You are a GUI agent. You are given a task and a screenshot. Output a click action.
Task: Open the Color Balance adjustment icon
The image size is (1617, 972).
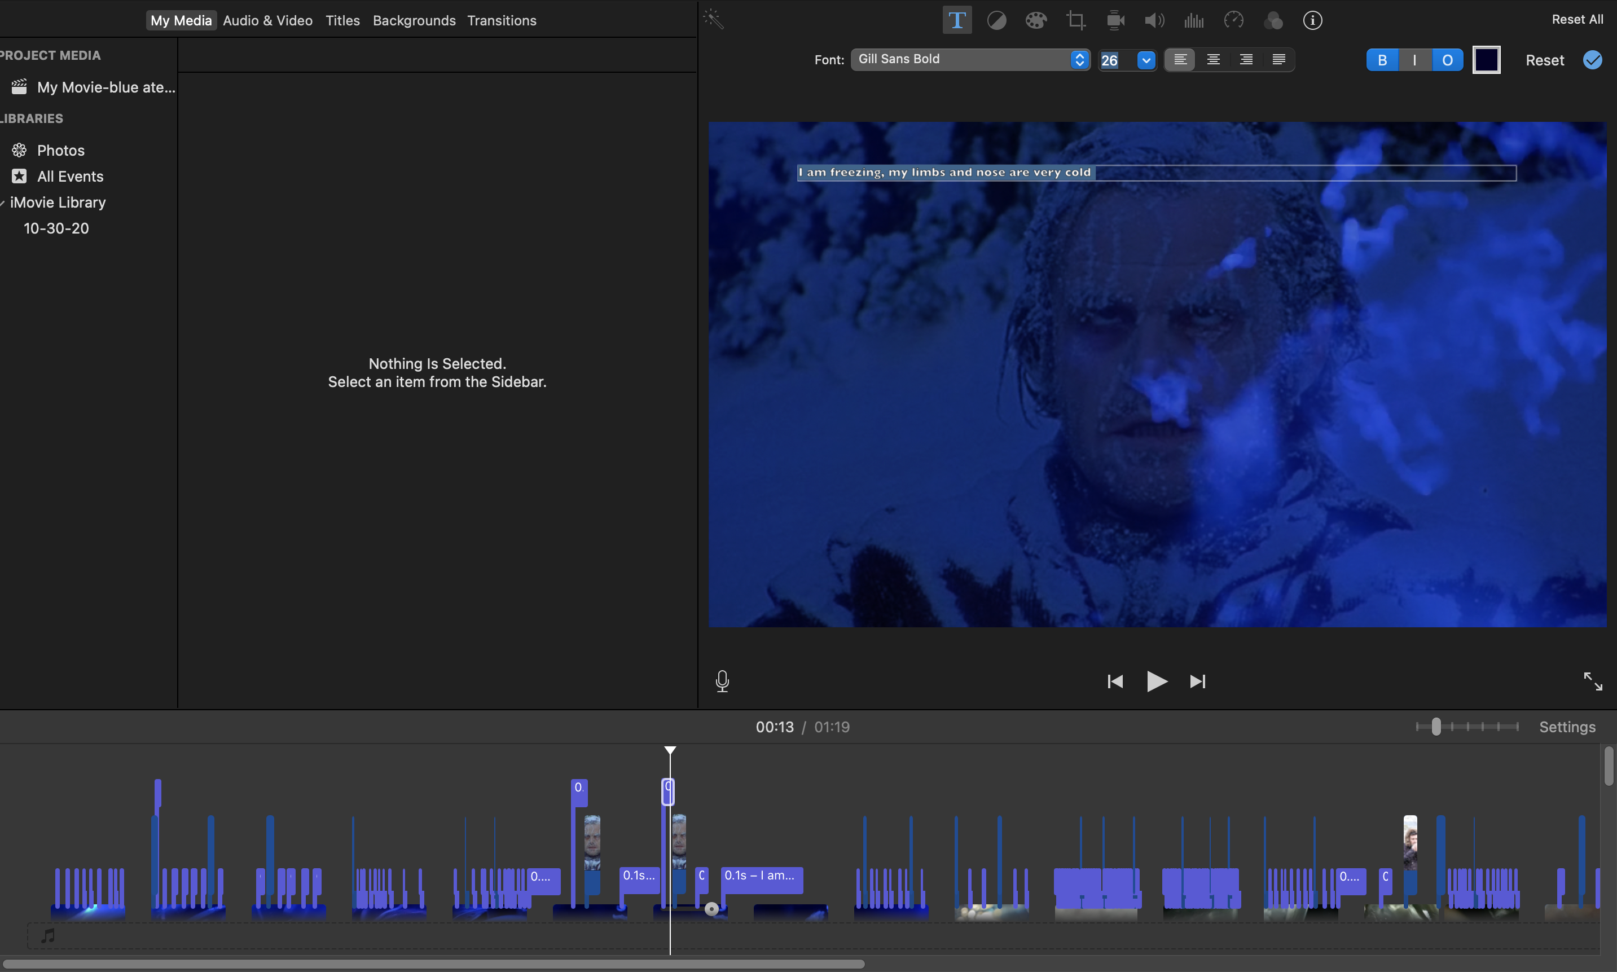click(996, 20)
